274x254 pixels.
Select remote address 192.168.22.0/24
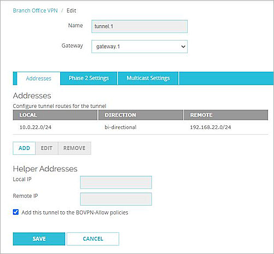(x=211, y=127)
